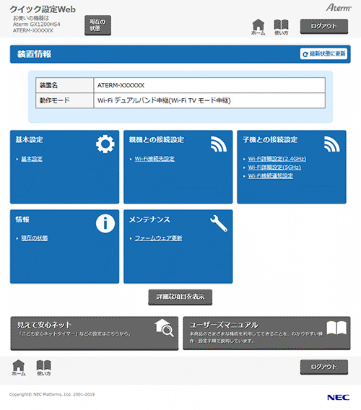Screen dimensions: 361x410
Task: Click the ログアウト button in the bottom footer
Action: click(x=324, y=367)
